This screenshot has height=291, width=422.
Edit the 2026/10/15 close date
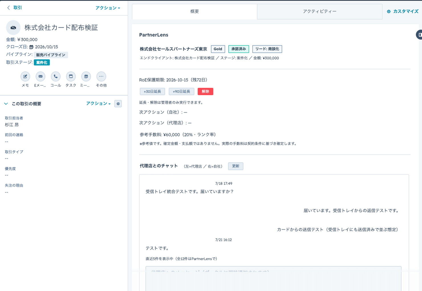pos(46,47)
